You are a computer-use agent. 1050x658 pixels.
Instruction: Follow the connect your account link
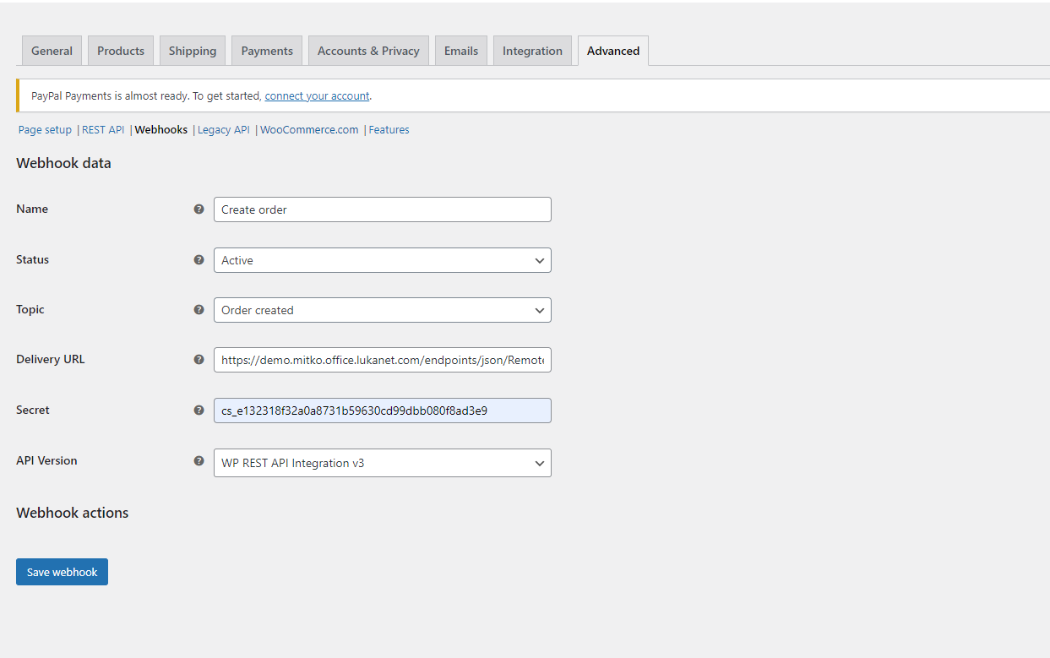pyautogui.click(x=317, y=96)
